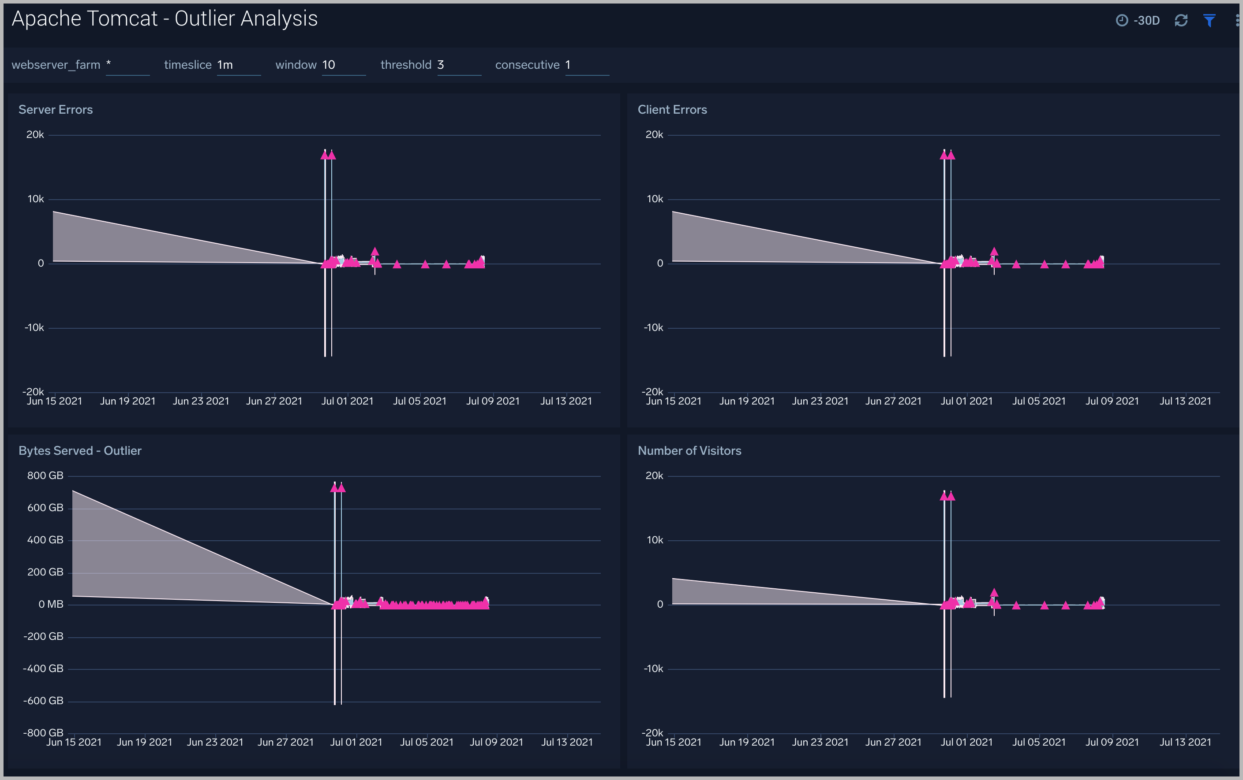Click the clock icon next to -30D
The image size is (1243, 780).
click(x=1122, y=21)
